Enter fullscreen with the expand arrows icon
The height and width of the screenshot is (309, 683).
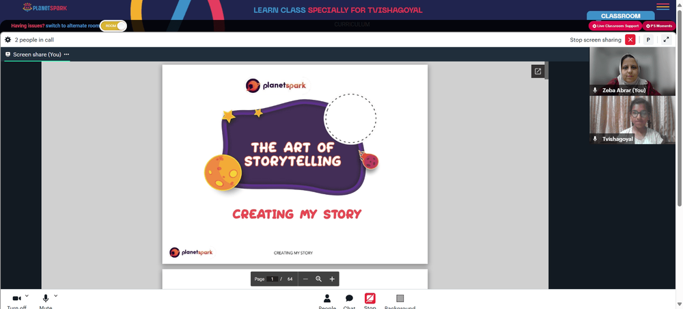pyautogui.click(x=666, y=40)
